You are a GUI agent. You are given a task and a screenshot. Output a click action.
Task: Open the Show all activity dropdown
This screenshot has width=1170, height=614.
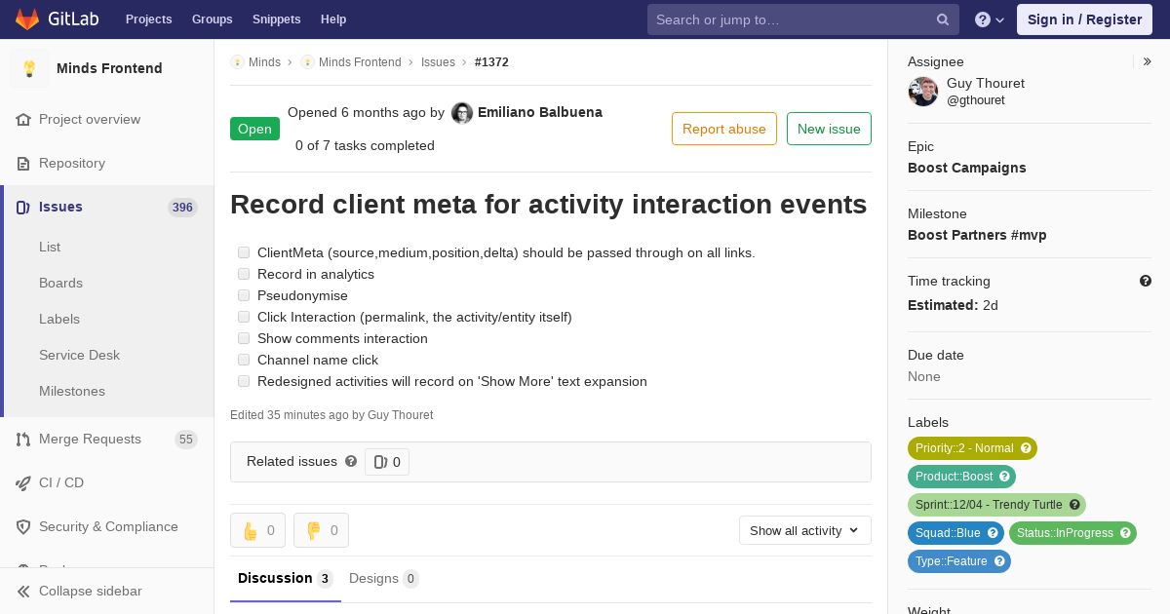click(x=804, y=530)
